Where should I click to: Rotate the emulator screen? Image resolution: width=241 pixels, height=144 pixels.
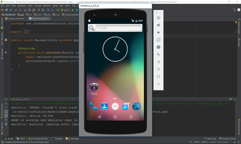click(x=158, y=40)
